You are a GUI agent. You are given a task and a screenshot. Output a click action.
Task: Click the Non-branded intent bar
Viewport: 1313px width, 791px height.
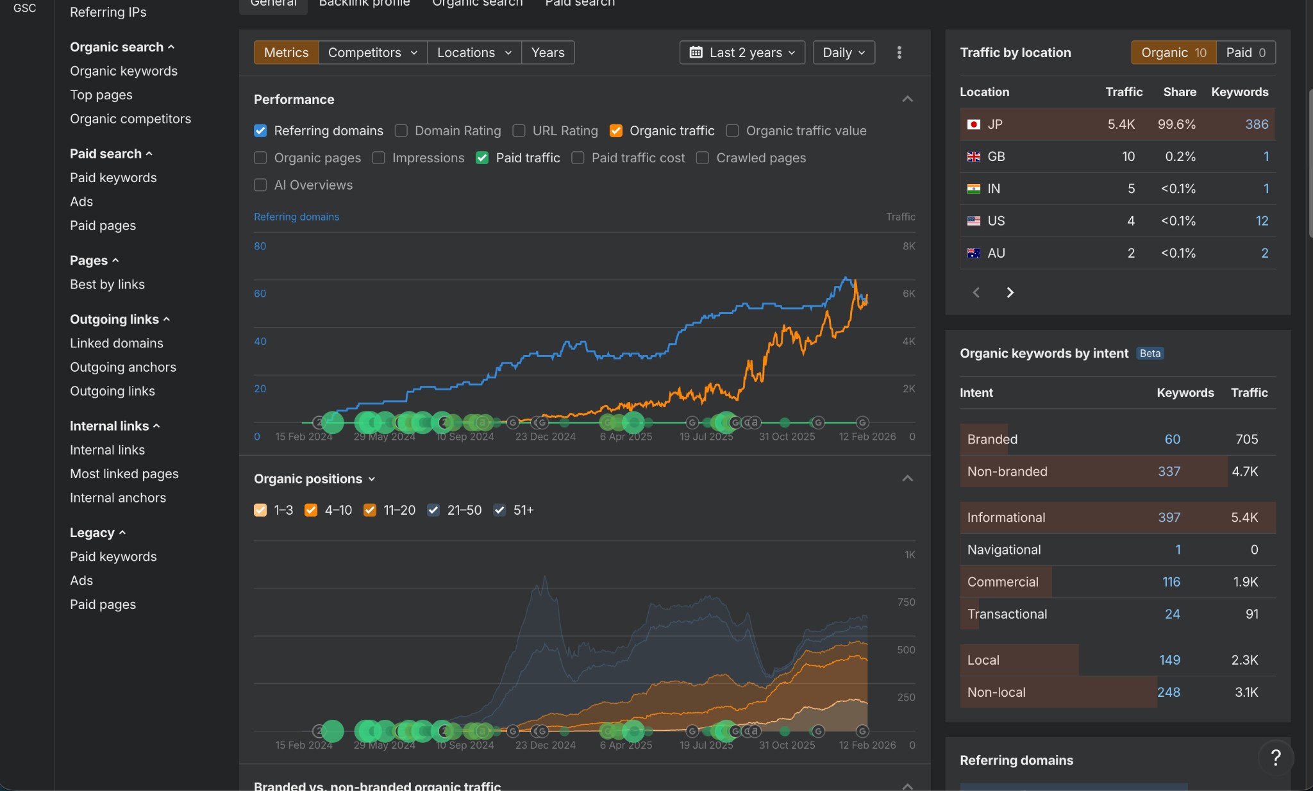tap(1064, 472)
